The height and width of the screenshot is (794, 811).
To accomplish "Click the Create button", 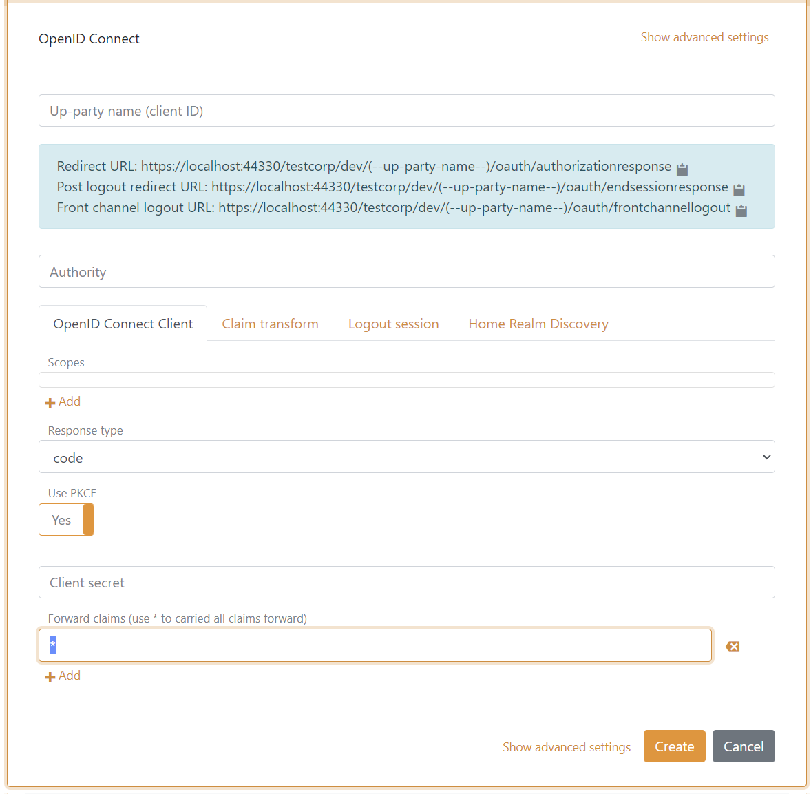I will pos(674,746).
